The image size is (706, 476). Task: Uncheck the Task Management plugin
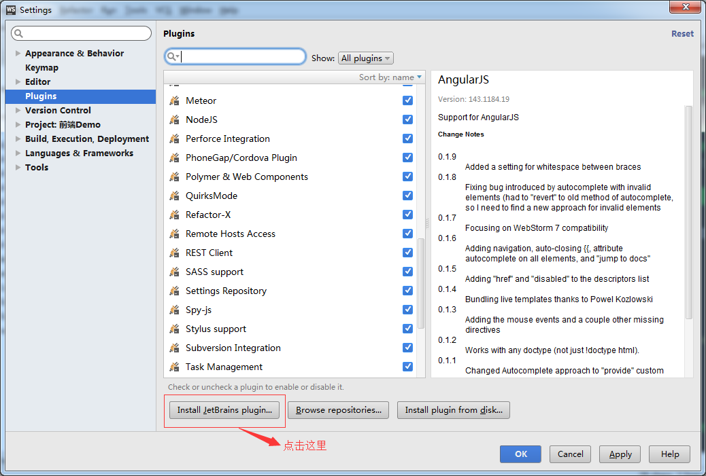pos(407,366)
